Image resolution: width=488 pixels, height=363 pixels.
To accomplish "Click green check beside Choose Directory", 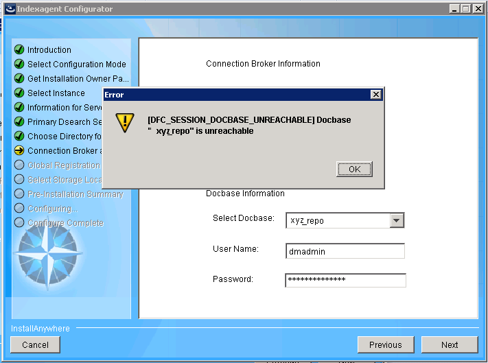I will tap(19, 136).
